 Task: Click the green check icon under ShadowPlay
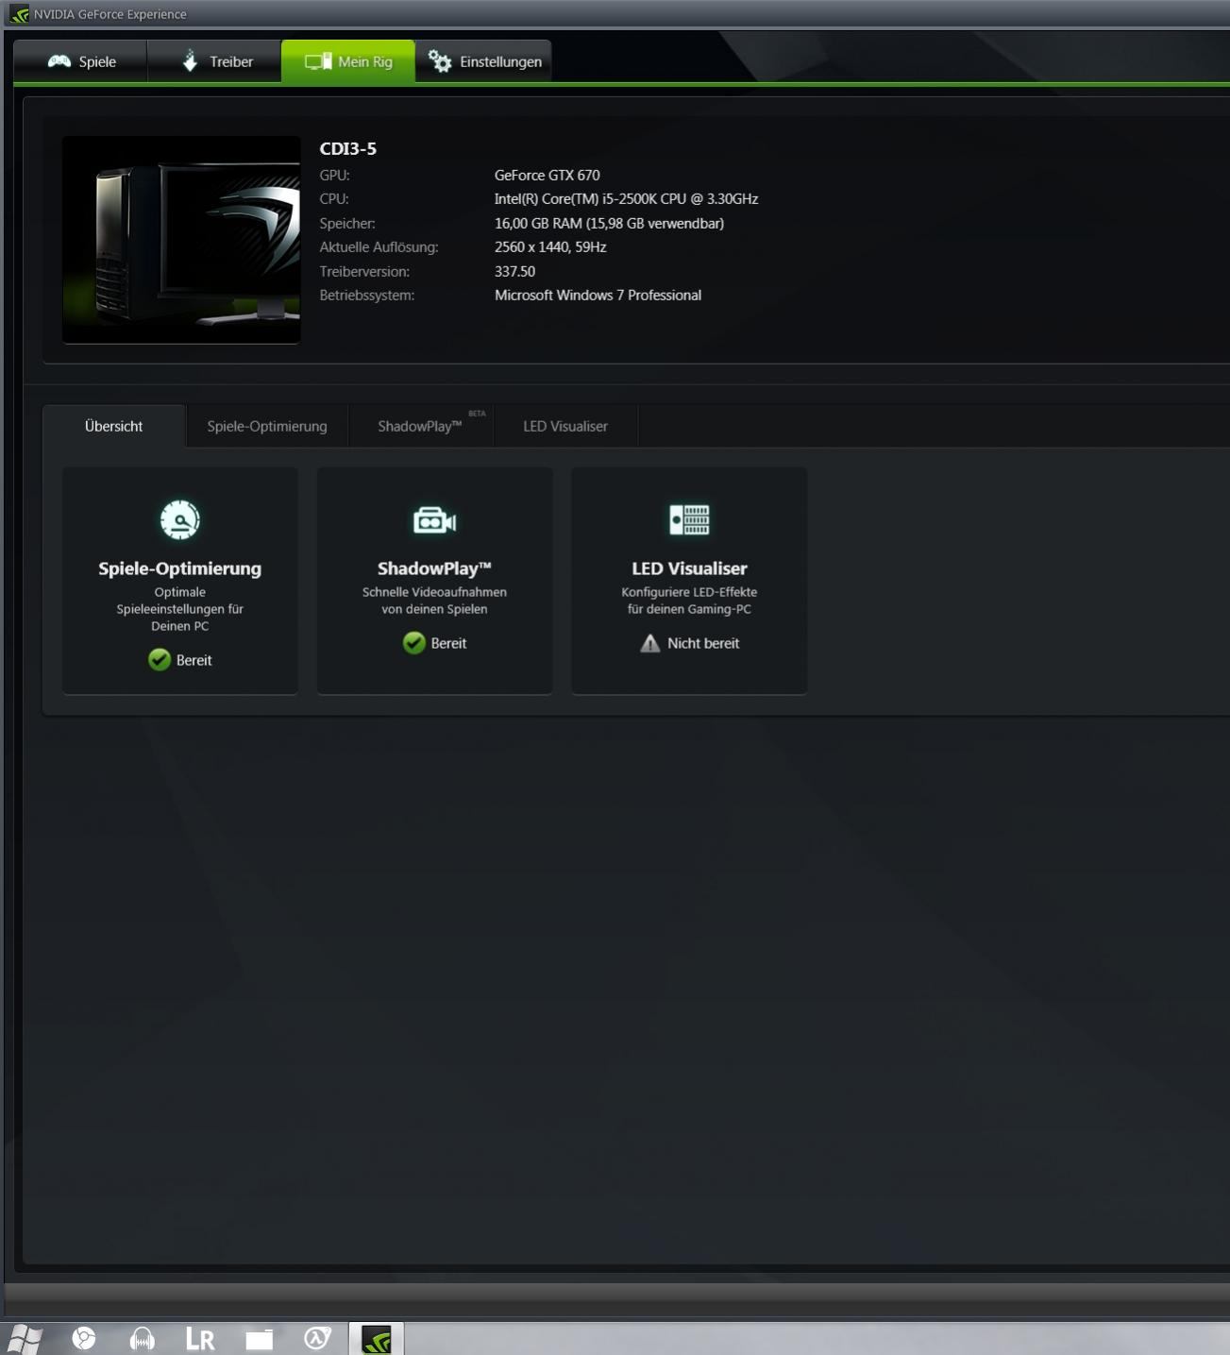[x=414, y=643]
